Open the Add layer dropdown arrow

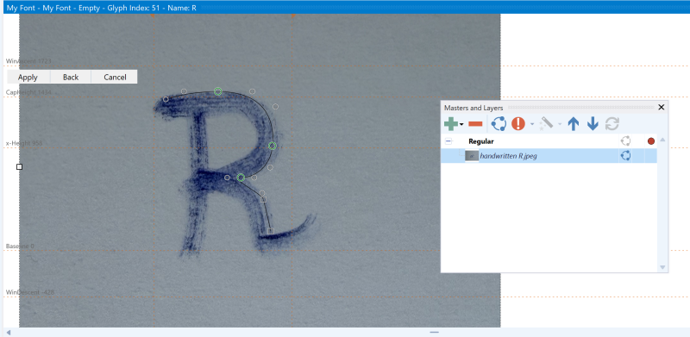461,124
